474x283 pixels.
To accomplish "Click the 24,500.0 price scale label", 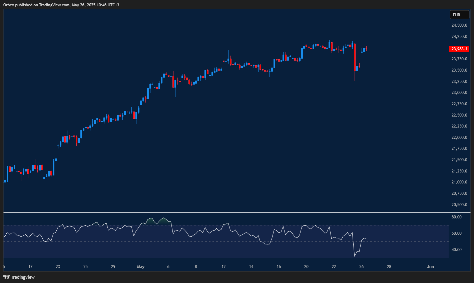I will pos(459,25).
